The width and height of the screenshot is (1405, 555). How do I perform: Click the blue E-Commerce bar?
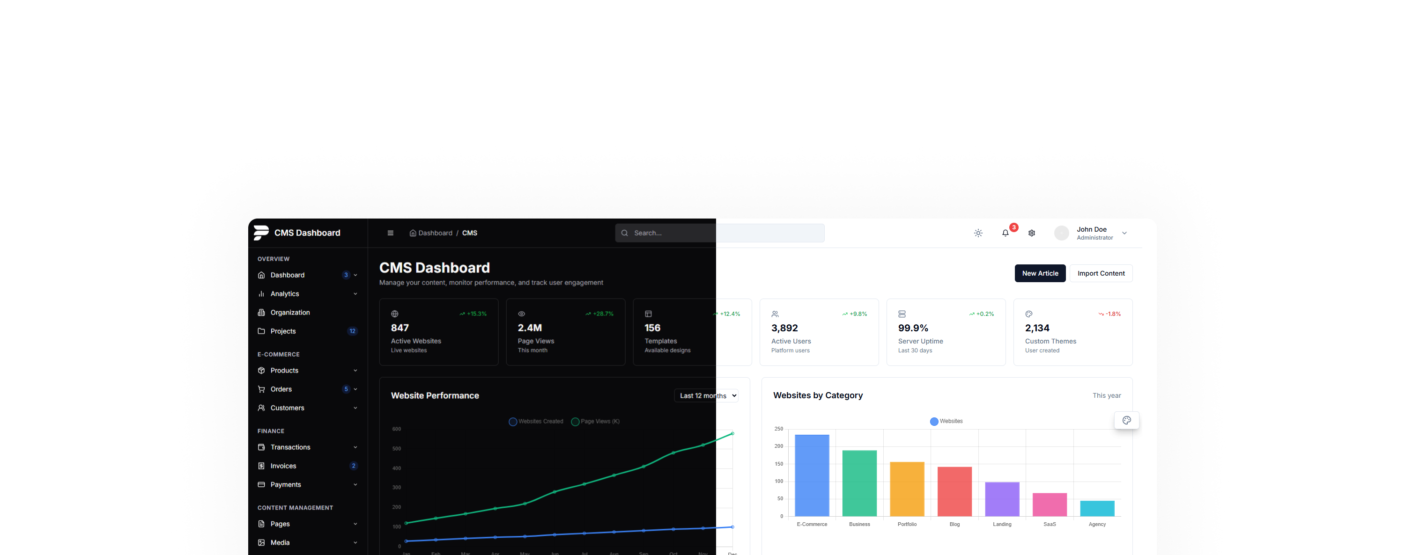[x=812, y=475]
